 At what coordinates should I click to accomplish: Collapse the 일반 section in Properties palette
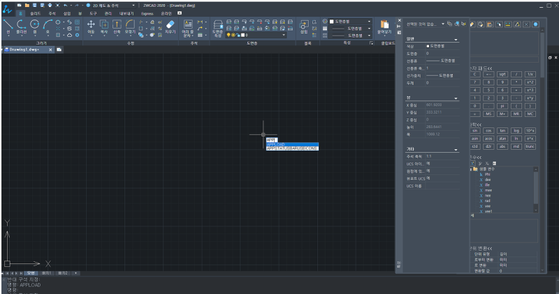pyautogui.click(x=456, y=40)
